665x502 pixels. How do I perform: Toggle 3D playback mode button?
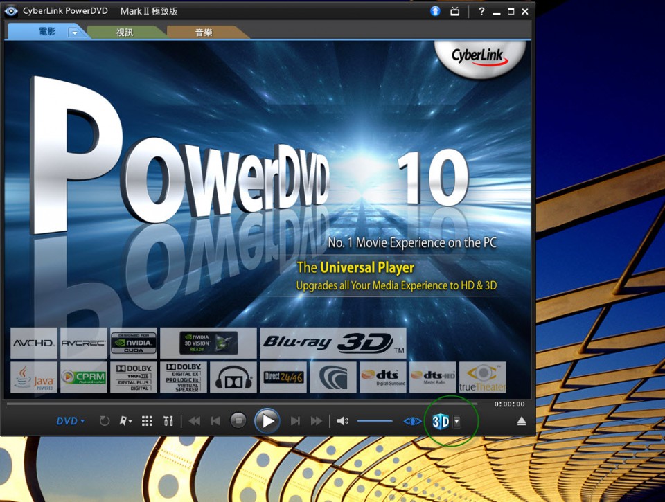tap(441, 421)
